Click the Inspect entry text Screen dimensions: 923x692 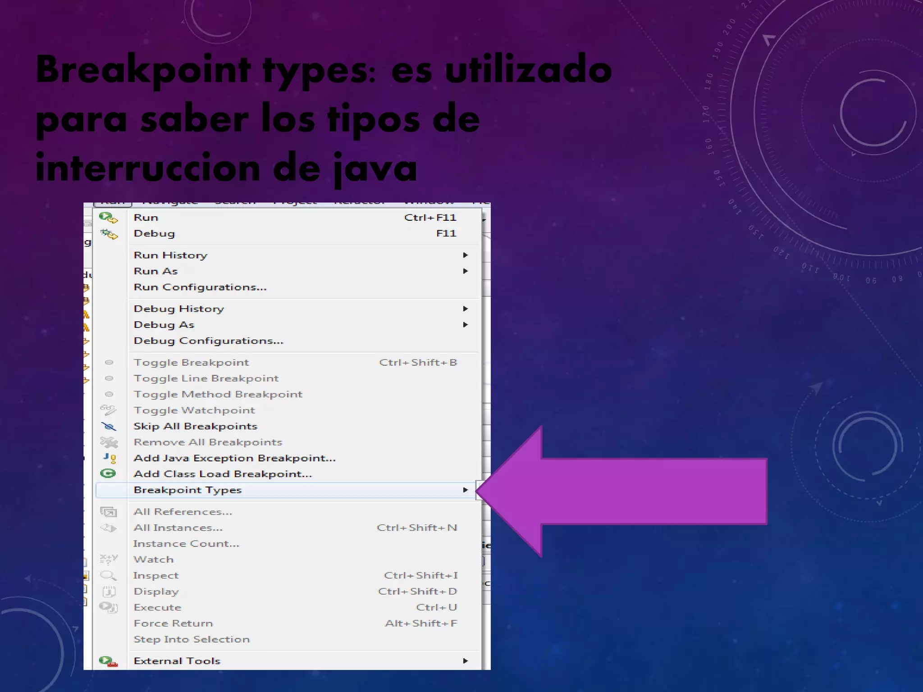(x=156, y=576)
